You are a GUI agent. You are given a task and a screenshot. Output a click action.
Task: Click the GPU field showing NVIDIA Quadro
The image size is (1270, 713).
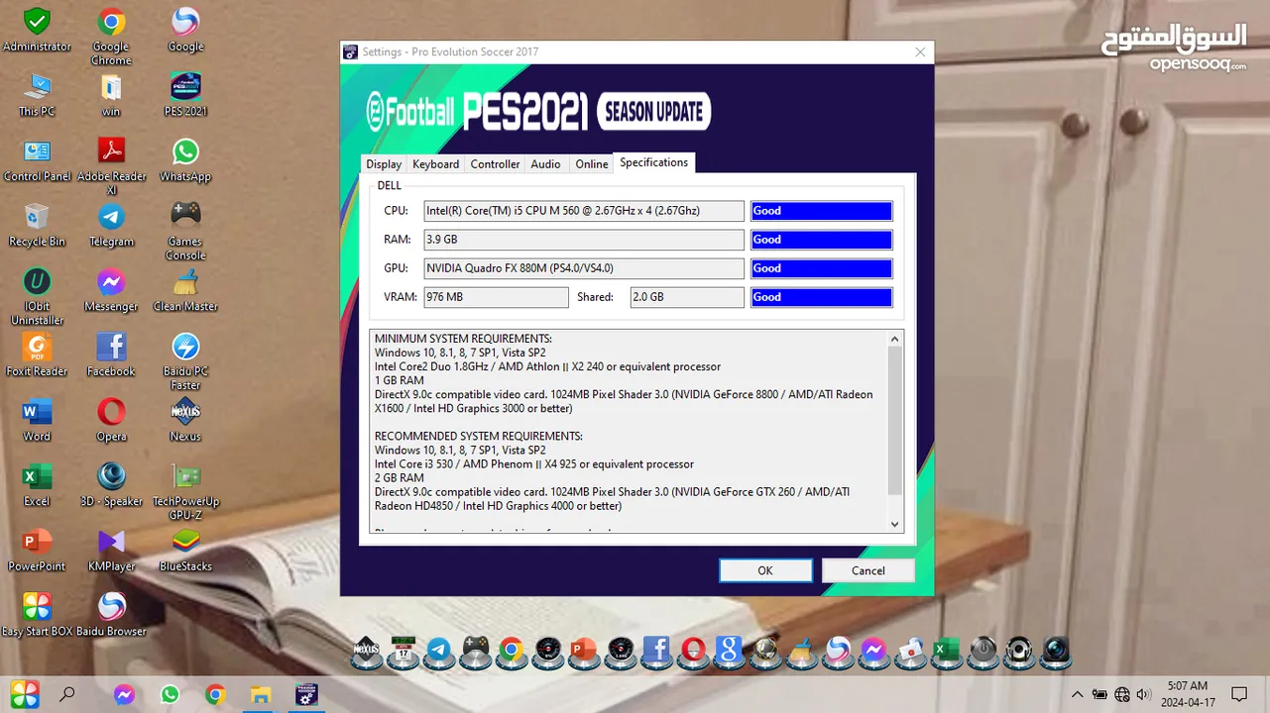click(x=584, y=268)
